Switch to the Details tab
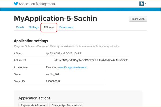 (x=20, y=27)
